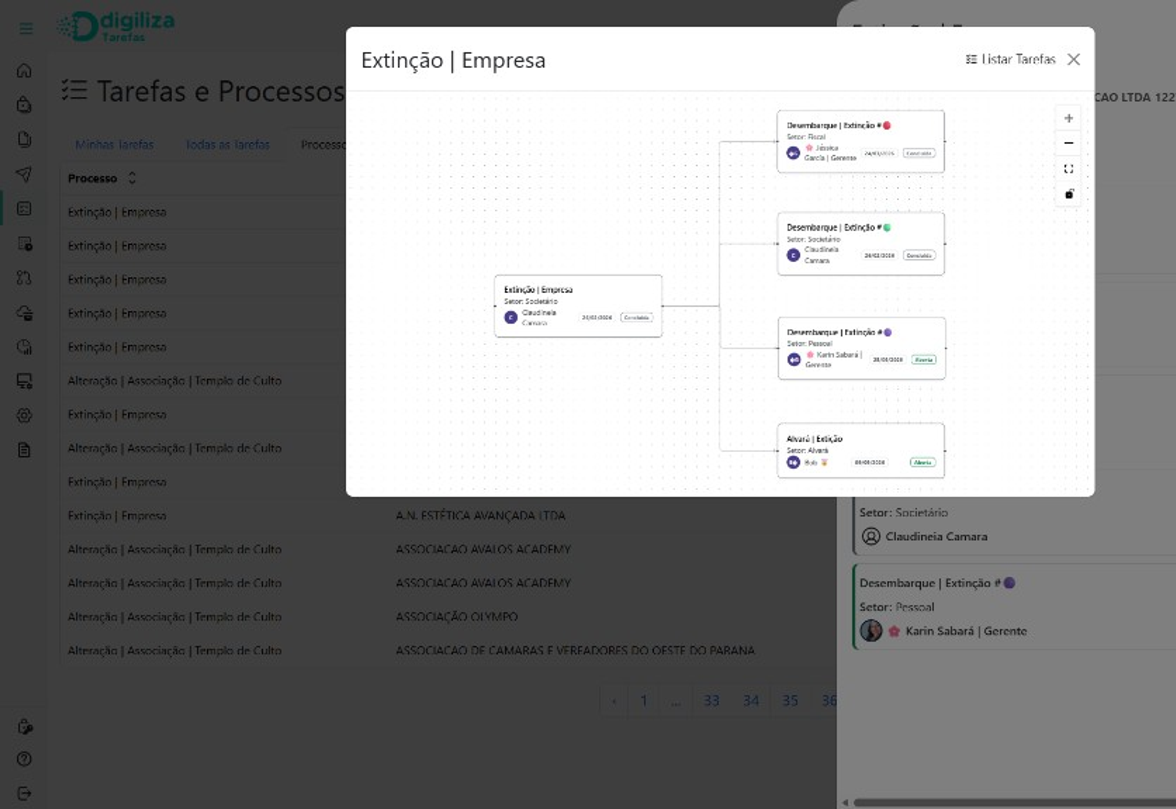Fit the flow diagram to view

(x=1069, y=169)
